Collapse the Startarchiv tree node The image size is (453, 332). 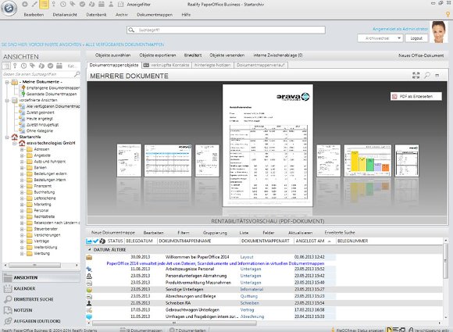point(7,137)
